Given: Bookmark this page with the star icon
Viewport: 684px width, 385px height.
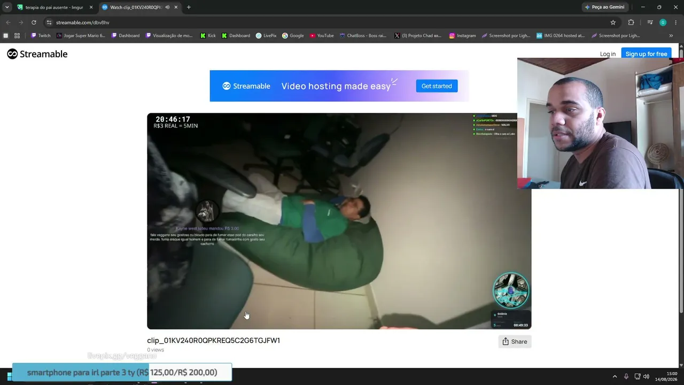Looking at the screenshot, I should [x=613, y=22].
